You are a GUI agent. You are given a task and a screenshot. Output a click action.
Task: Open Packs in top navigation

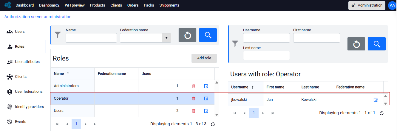click(149, 5)
